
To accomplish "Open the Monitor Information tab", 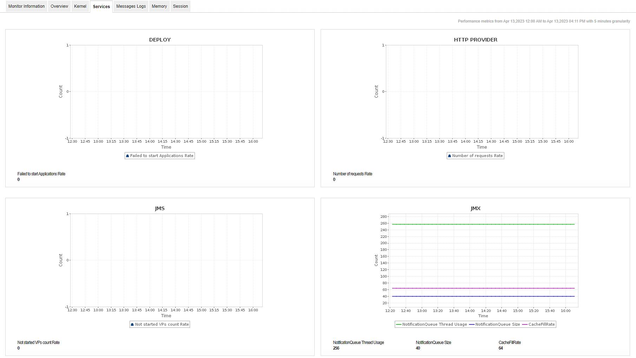I will pos(26,6).
